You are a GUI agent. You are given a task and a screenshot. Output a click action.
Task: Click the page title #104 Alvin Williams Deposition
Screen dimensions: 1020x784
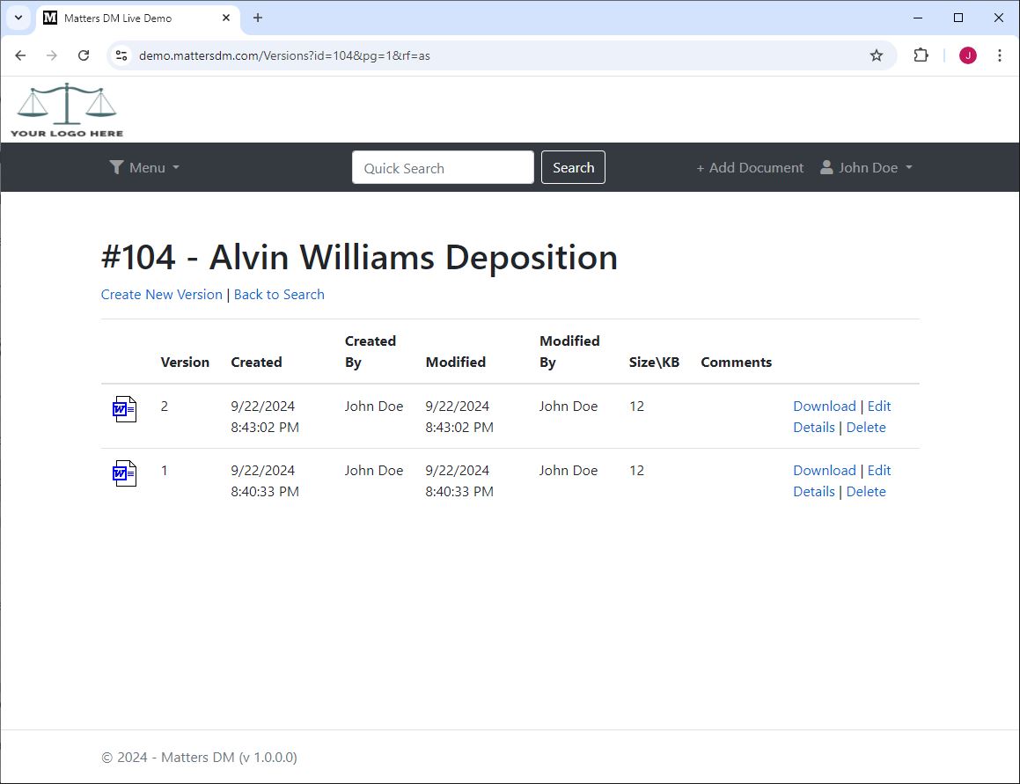pyautogui.click(x=359, y=257)
